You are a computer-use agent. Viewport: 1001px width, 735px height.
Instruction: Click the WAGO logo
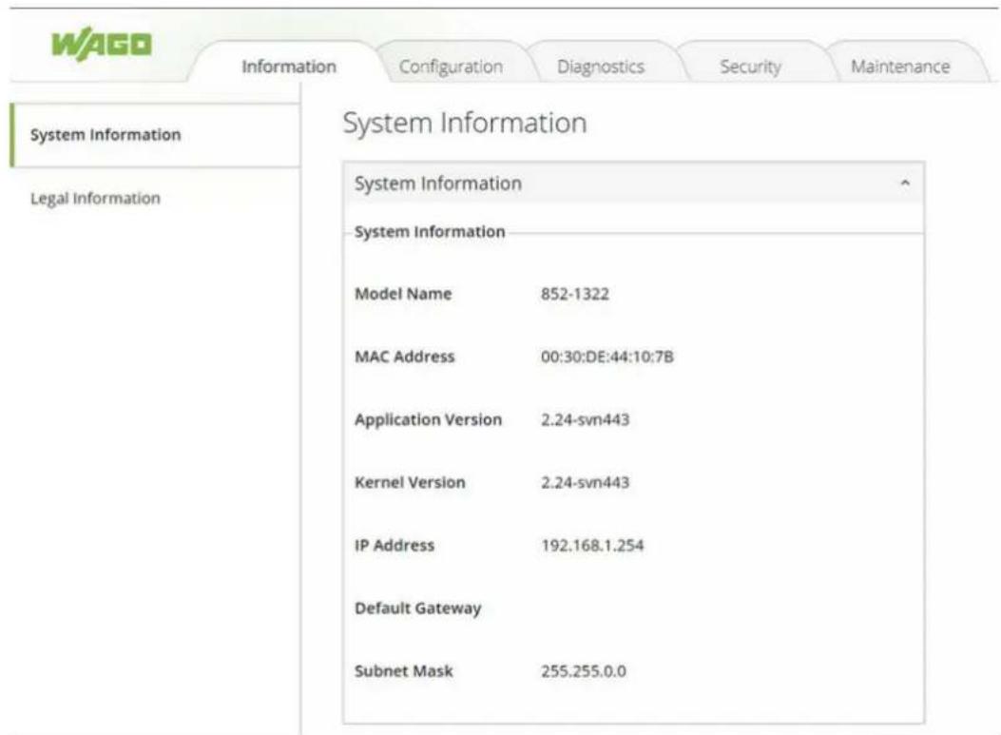pyautogui.click(x=102, y=46)
